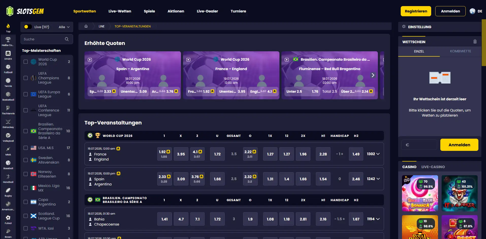This screenshot has width=486, height=239.
Task: Select the LINE breadcrumb link
Action: [x=102, y=26]
